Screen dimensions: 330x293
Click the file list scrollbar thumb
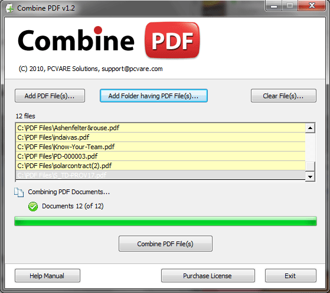[x=310, y=166]
